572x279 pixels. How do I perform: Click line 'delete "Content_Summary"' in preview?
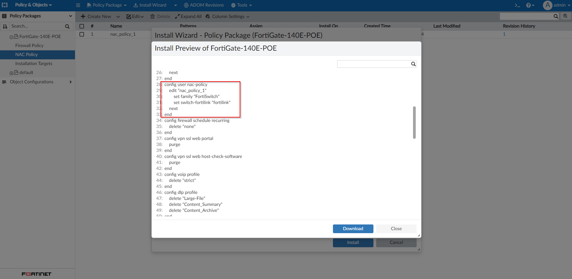(x=196, y=204)
